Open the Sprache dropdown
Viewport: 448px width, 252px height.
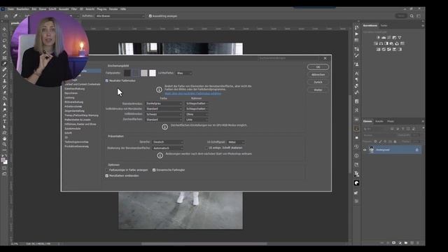pyautogui.click(x=168, y=142)
